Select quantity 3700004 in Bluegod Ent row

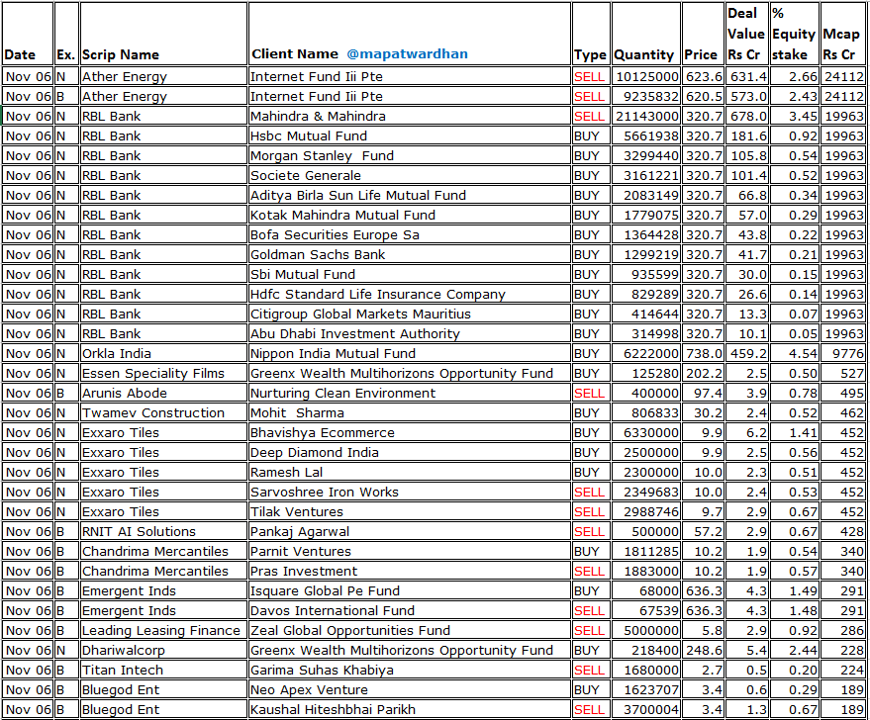pos(646,710)
